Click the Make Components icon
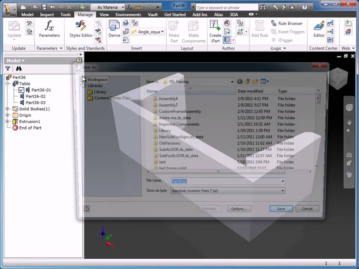The image size is (359, 269). click(193, 31)
